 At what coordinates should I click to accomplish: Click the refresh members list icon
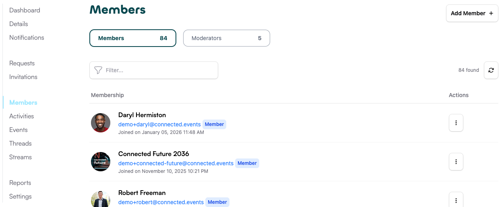(x=491, y=70)
